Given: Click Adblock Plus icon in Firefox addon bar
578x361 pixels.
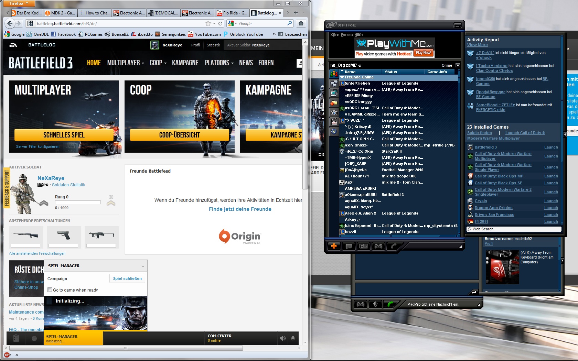Looking at the screenshot, I should (x=7, y=355).
